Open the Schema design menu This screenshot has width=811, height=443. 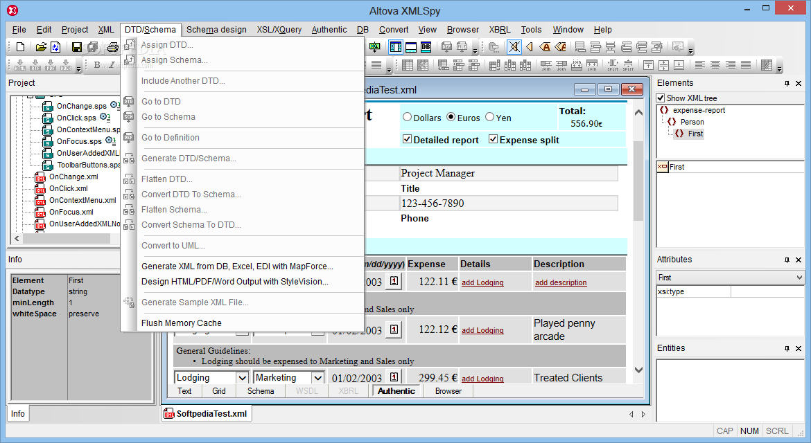click(x=216, y=30)
